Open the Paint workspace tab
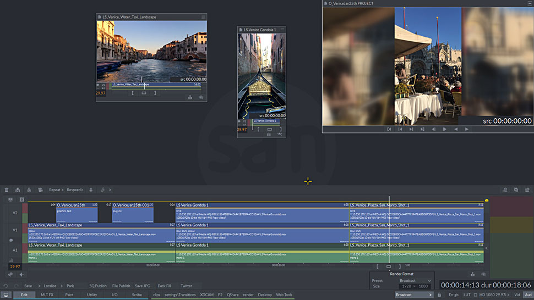534x300 pixels. point(69,295)
